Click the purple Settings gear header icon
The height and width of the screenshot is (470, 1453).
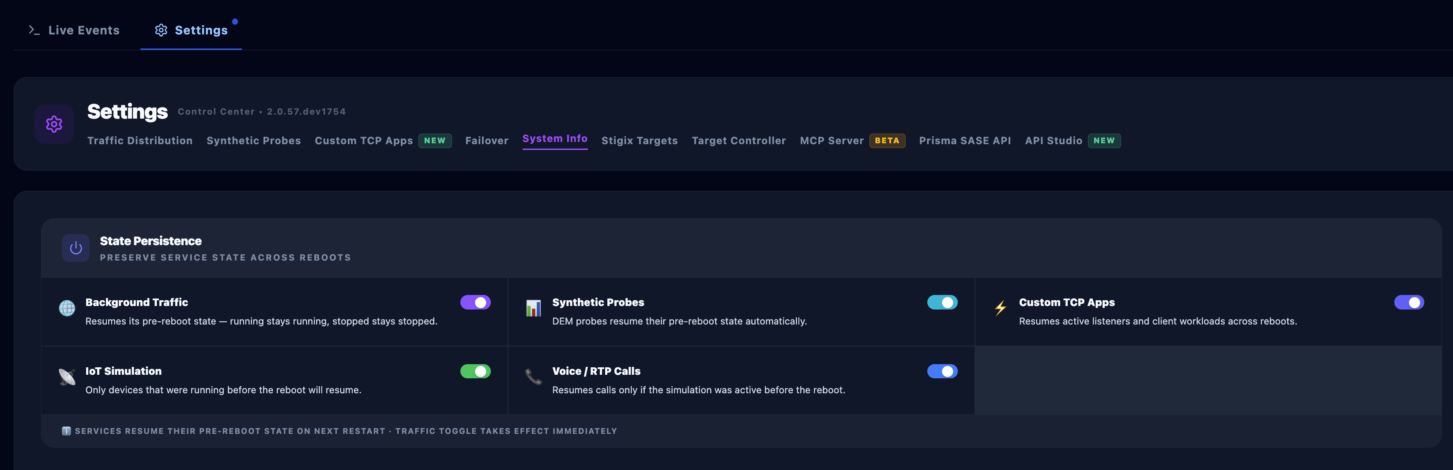tap(54, 124)
